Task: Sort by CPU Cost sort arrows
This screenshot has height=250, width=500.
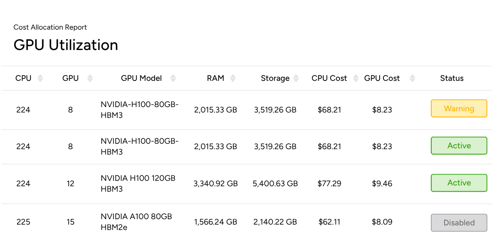Action: tap(356, 78)
